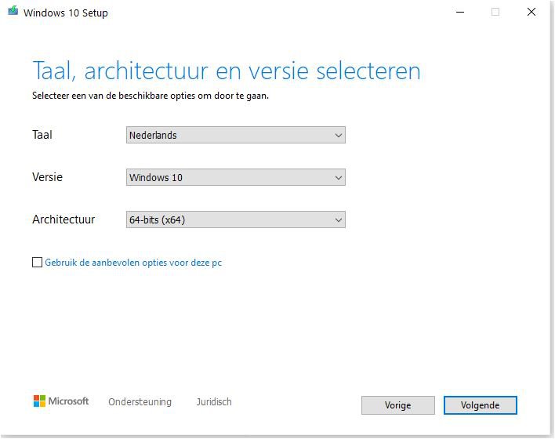Go back with the Vorige button

click(398, 405)
